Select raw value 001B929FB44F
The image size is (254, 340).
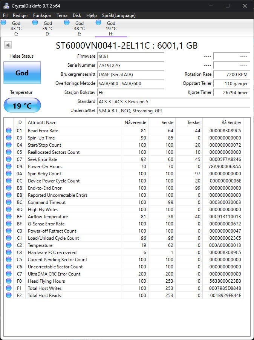click(226, 295)
